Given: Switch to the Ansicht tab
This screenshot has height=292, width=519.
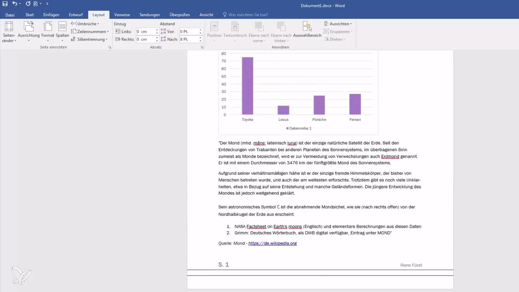Looking at the screenshot, I should pos(206,15).
